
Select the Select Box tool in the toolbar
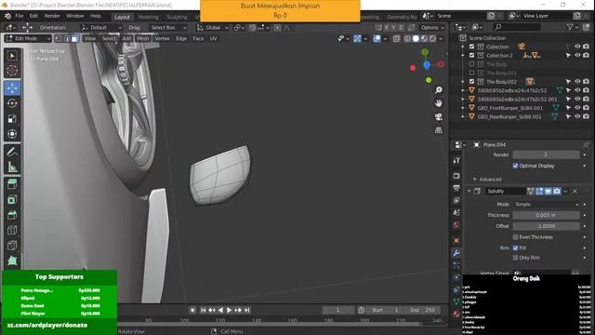click(x=12, y=56)
